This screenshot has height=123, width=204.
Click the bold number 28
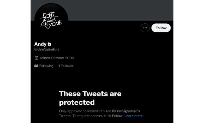[x=36, y=66]
